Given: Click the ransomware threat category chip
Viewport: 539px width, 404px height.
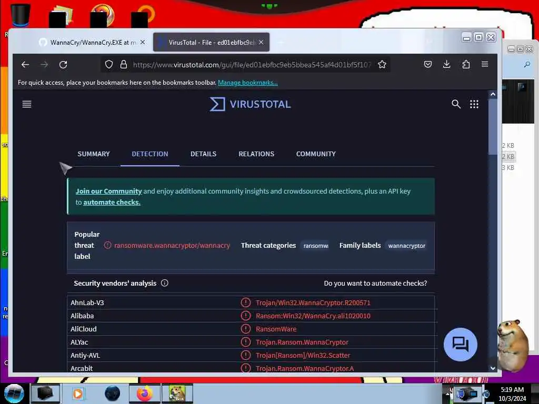Looking at the screenshot, I should tap(316, 246).
